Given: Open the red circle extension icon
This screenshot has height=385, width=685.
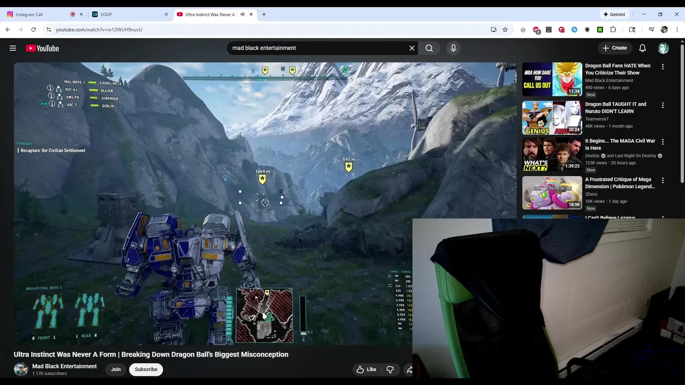Looking at the screenshot, I should coord(561,29).
